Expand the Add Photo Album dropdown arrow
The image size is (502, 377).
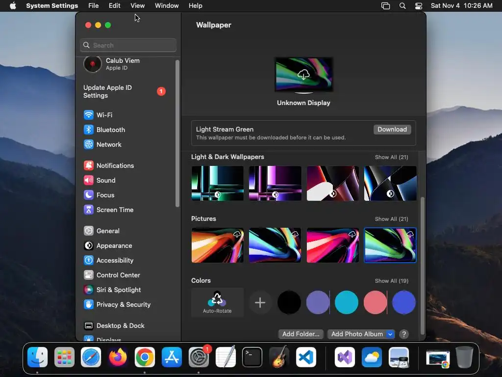390,334
